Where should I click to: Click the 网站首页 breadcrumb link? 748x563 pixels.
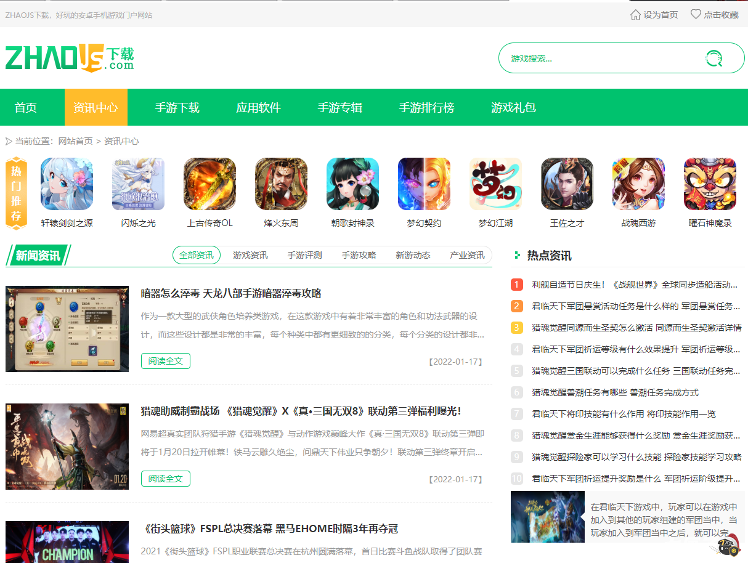point(75,141)
